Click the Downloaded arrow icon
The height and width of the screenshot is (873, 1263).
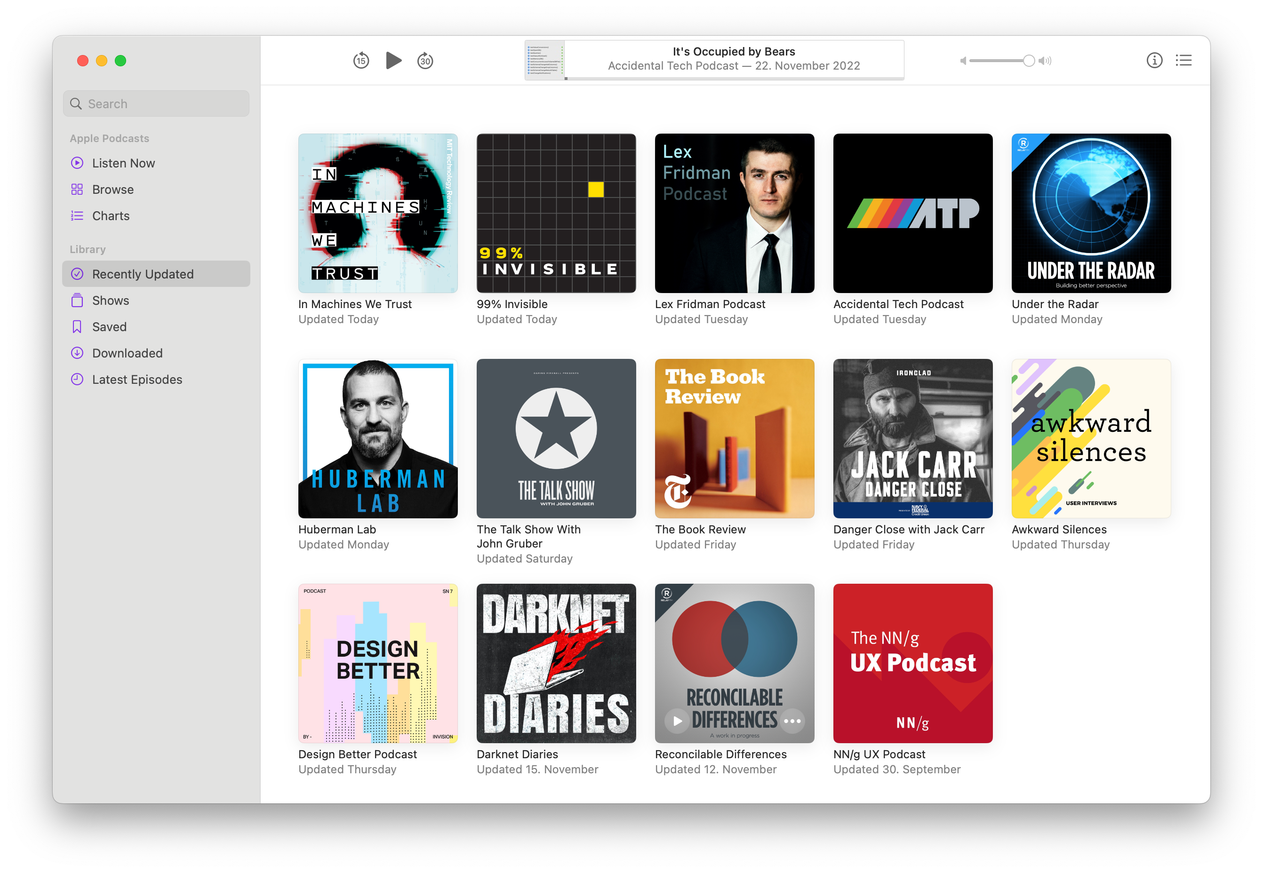pos(77,353)
